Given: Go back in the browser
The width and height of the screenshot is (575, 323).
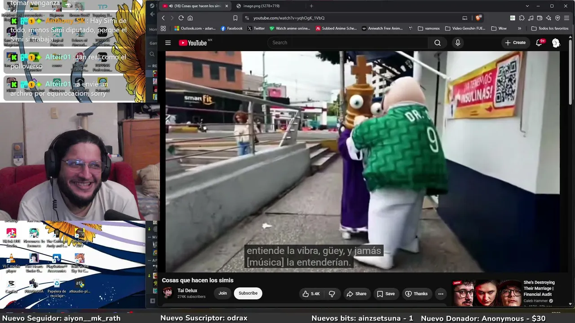Looking at the screenshot, I should 163,18.
